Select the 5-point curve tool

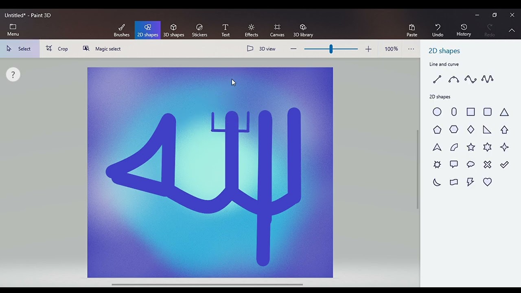click(487, 79)
